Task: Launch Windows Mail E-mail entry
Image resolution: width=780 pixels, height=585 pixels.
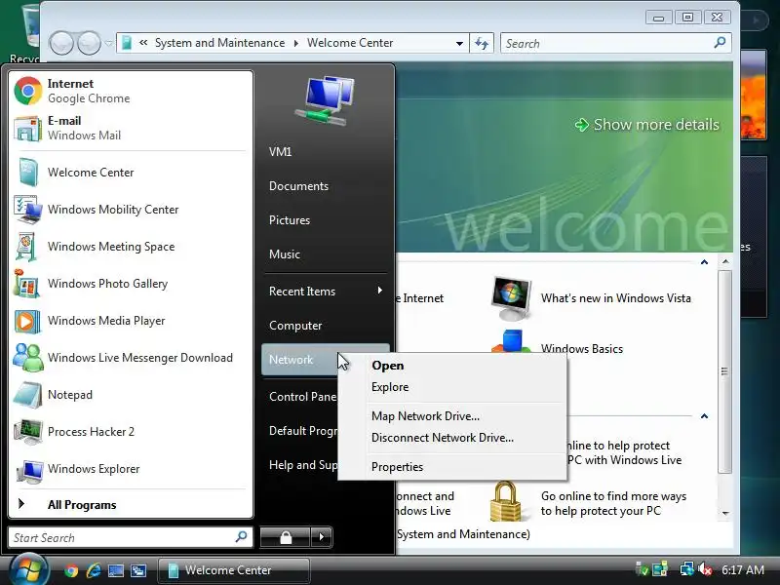Action: click(131, 128)
